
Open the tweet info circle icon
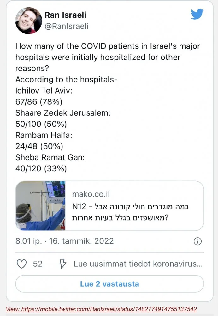click(x=197, y=241)
